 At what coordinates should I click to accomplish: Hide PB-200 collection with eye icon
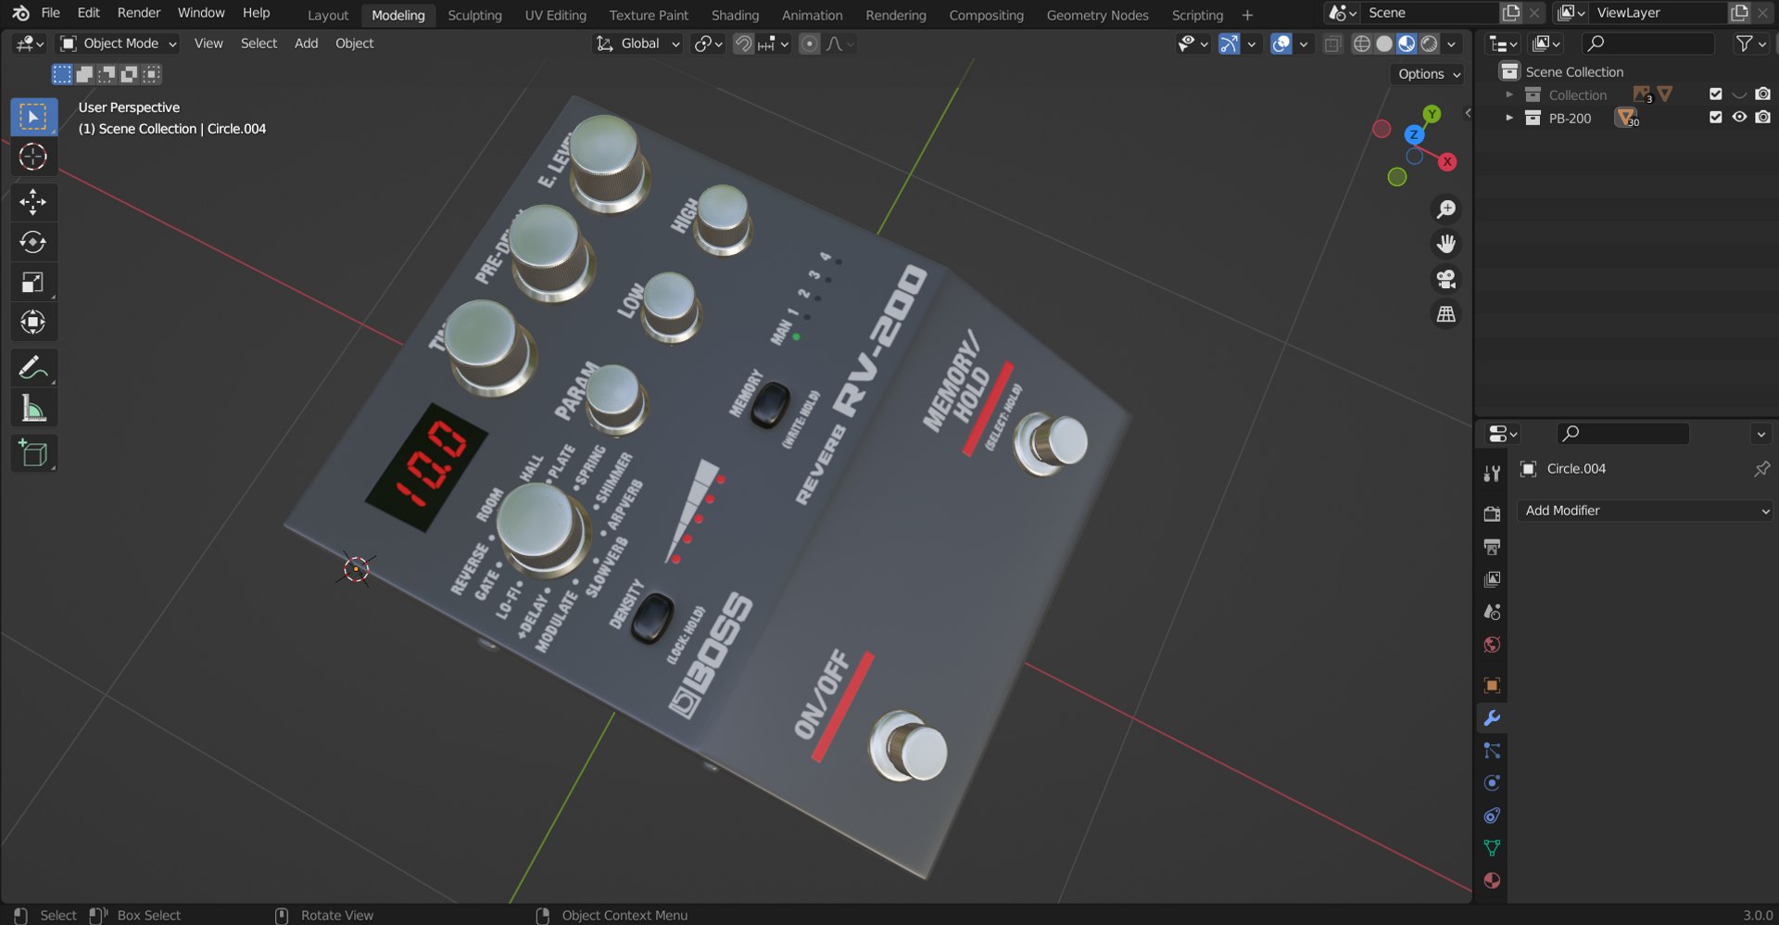(1739, 118)
